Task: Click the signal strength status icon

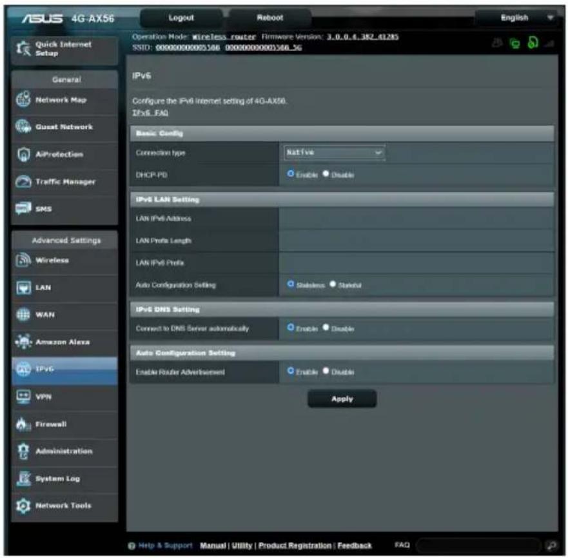Action: 550,44
